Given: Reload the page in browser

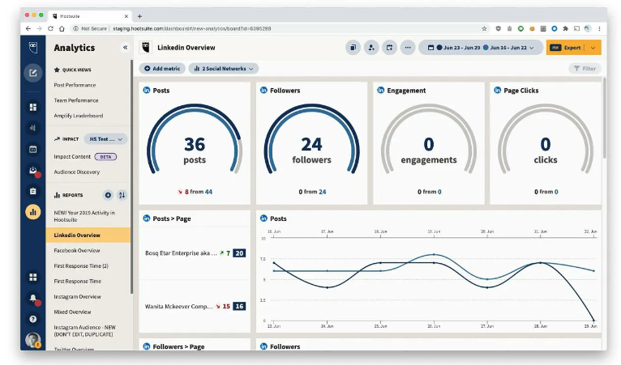Looking at the screenshot, I should 50,28.
